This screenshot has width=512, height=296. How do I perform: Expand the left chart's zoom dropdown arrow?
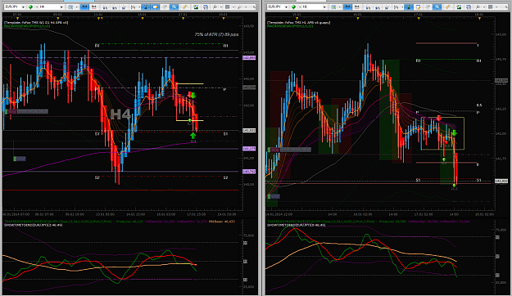pyautogui.click(x=221, y=7)
